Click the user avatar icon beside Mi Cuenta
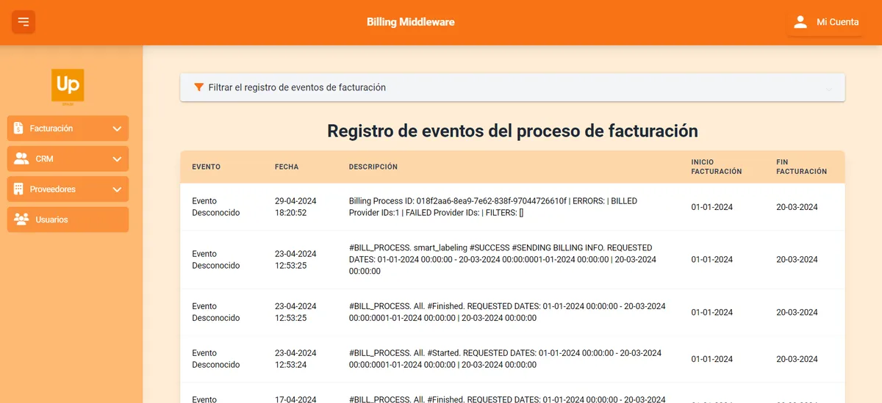The width and height of the screenshot is (882, 403). [x=800, y=22]
